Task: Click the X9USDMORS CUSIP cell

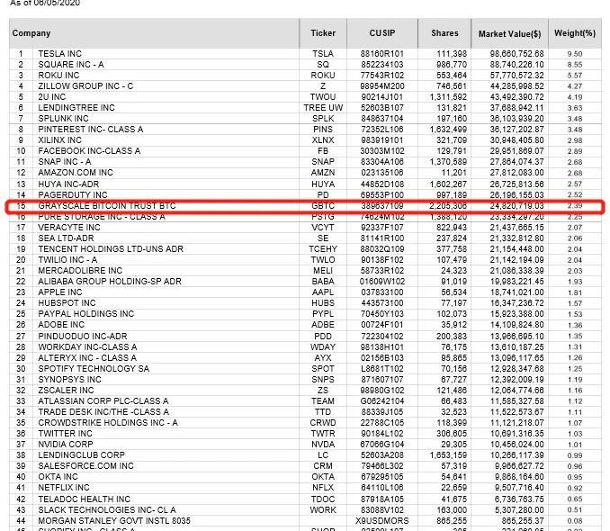Action: 382,521
